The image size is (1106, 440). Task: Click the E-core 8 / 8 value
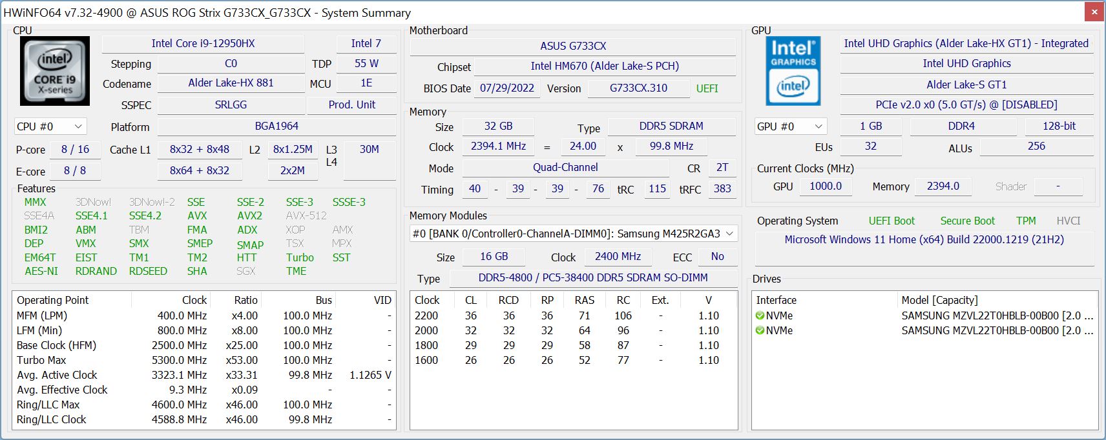[75, 171]
